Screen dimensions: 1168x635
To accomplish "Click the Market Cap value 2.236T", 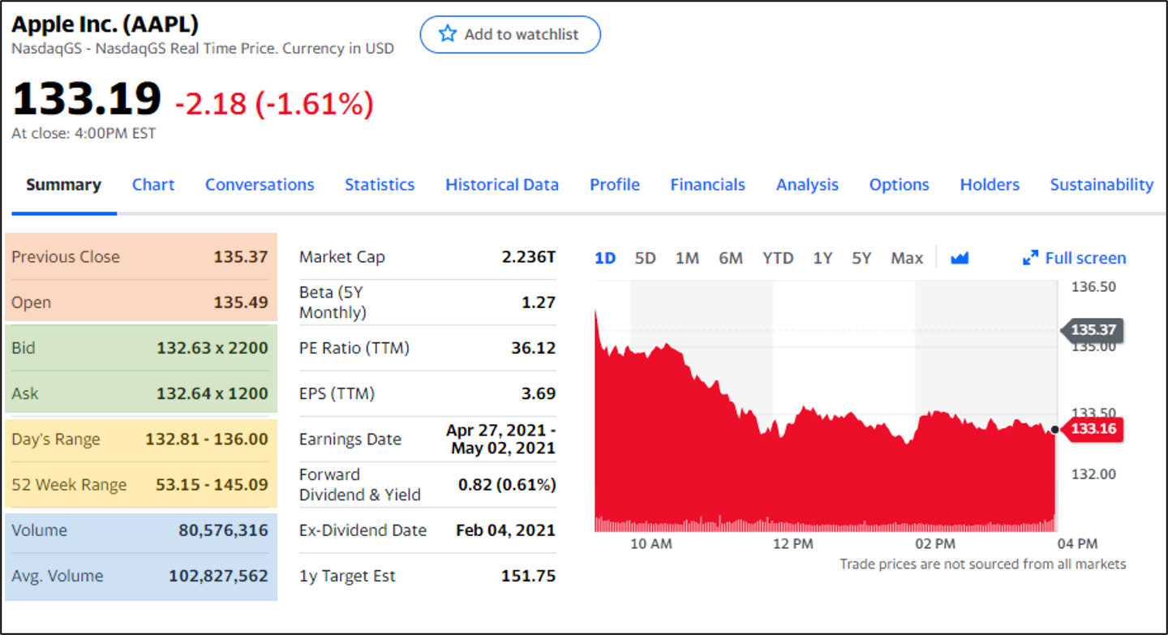I will tap(529, 257).
